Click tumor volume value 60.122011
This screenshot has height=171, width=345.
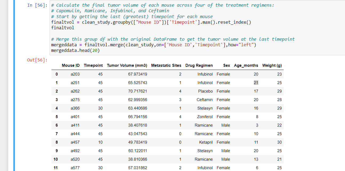tap(138, 151)
